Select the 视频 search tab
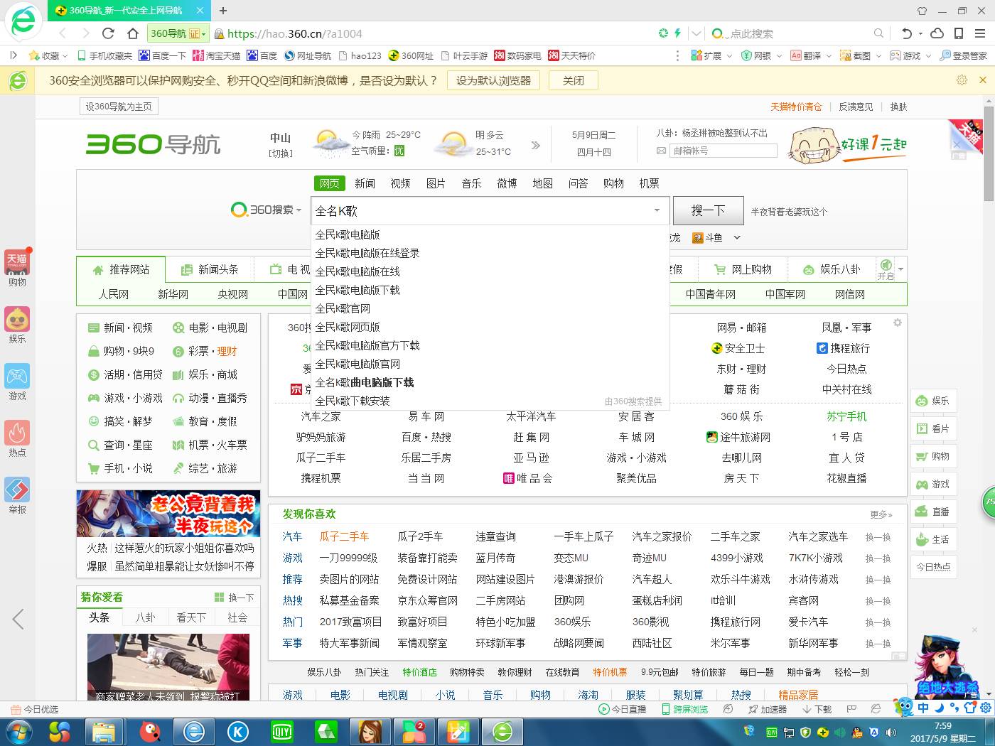The width and height of the screenshot is (995, 746). pos(400,183)
